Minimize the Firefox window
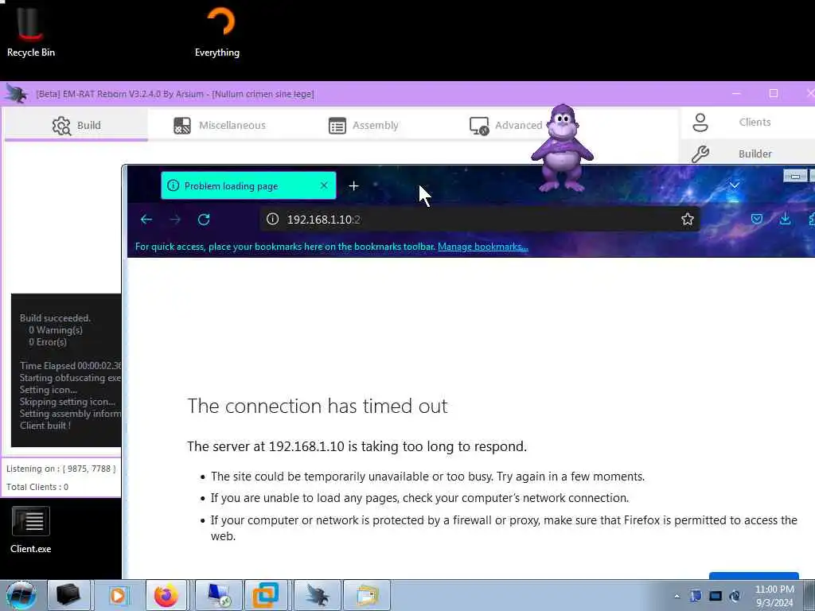The width and height of the screenshot is (815, 611). pyautogui.click(x=795, y=177)
